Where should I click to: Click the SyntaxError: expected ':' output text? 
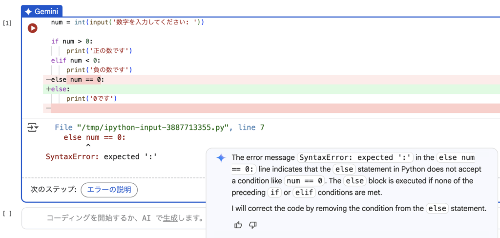click(101, 157)
